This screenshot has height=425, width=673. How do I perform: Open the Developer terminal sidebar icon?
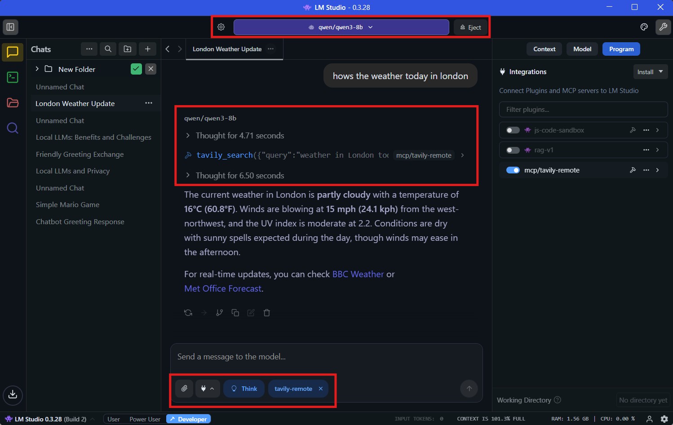[x=13, y=77]
